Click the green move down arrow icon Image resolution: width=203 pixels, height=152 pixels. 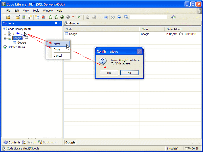coord(56,17)
